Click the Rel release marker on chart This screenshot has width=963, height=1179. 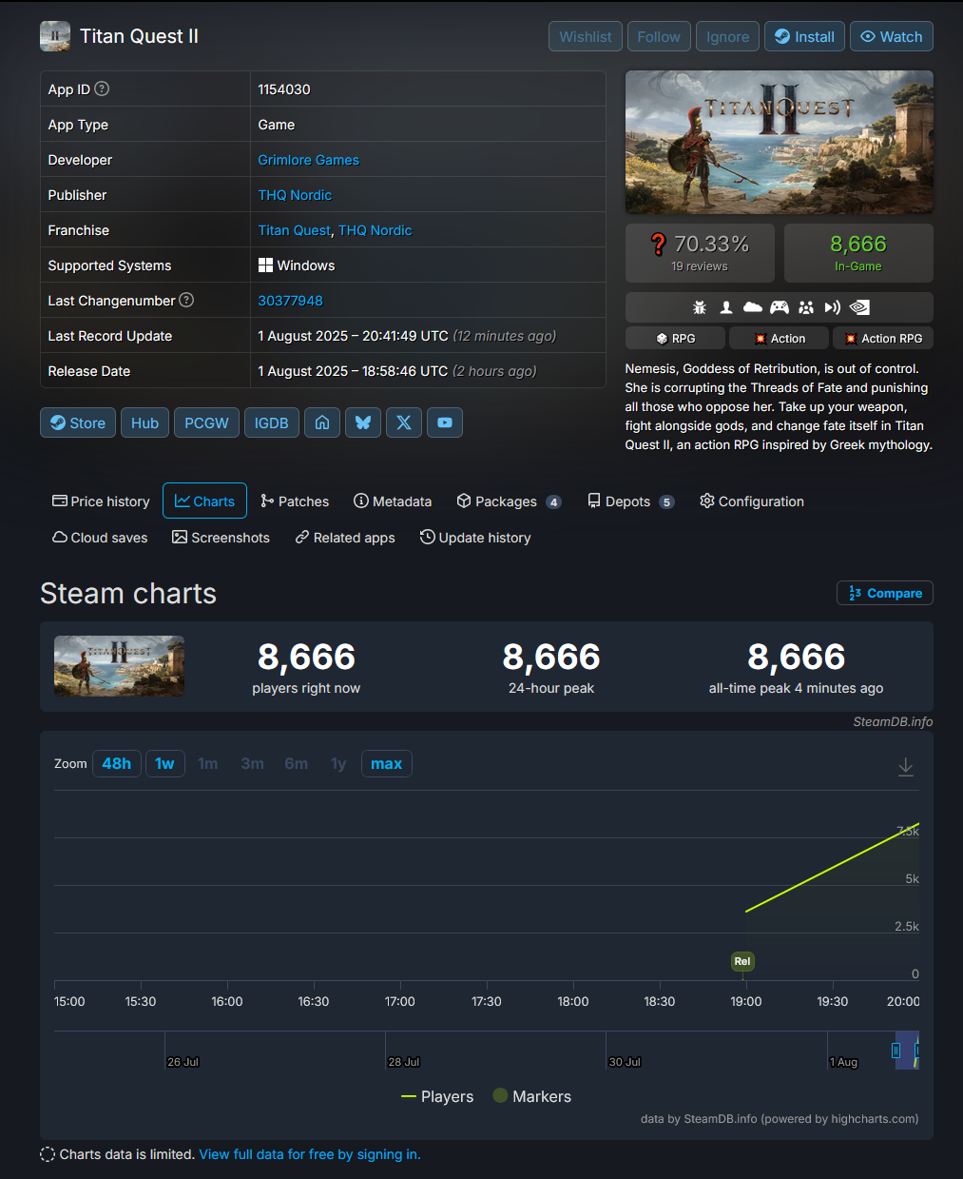point(742,961)
